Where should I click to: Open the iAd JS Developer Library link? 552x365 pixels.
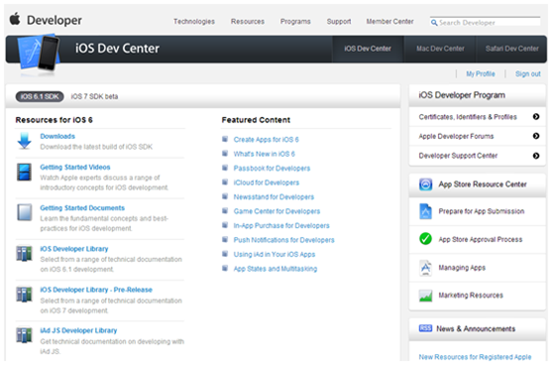point(78,330)
